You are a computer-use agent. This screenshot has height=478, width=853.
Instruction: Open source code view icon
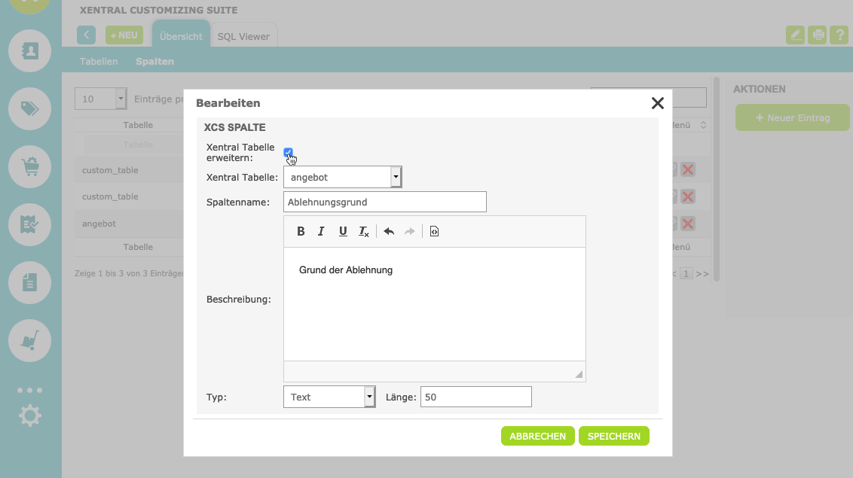pos(434,231)
